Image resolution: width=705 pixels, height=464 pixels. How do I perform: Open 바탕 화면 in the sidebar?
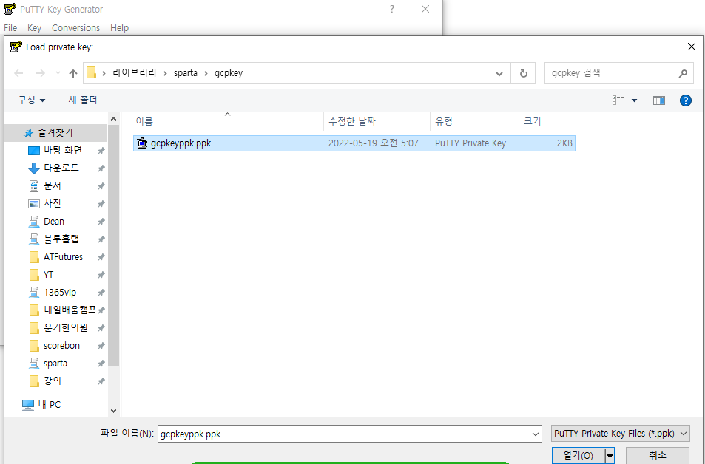[62, 151]
